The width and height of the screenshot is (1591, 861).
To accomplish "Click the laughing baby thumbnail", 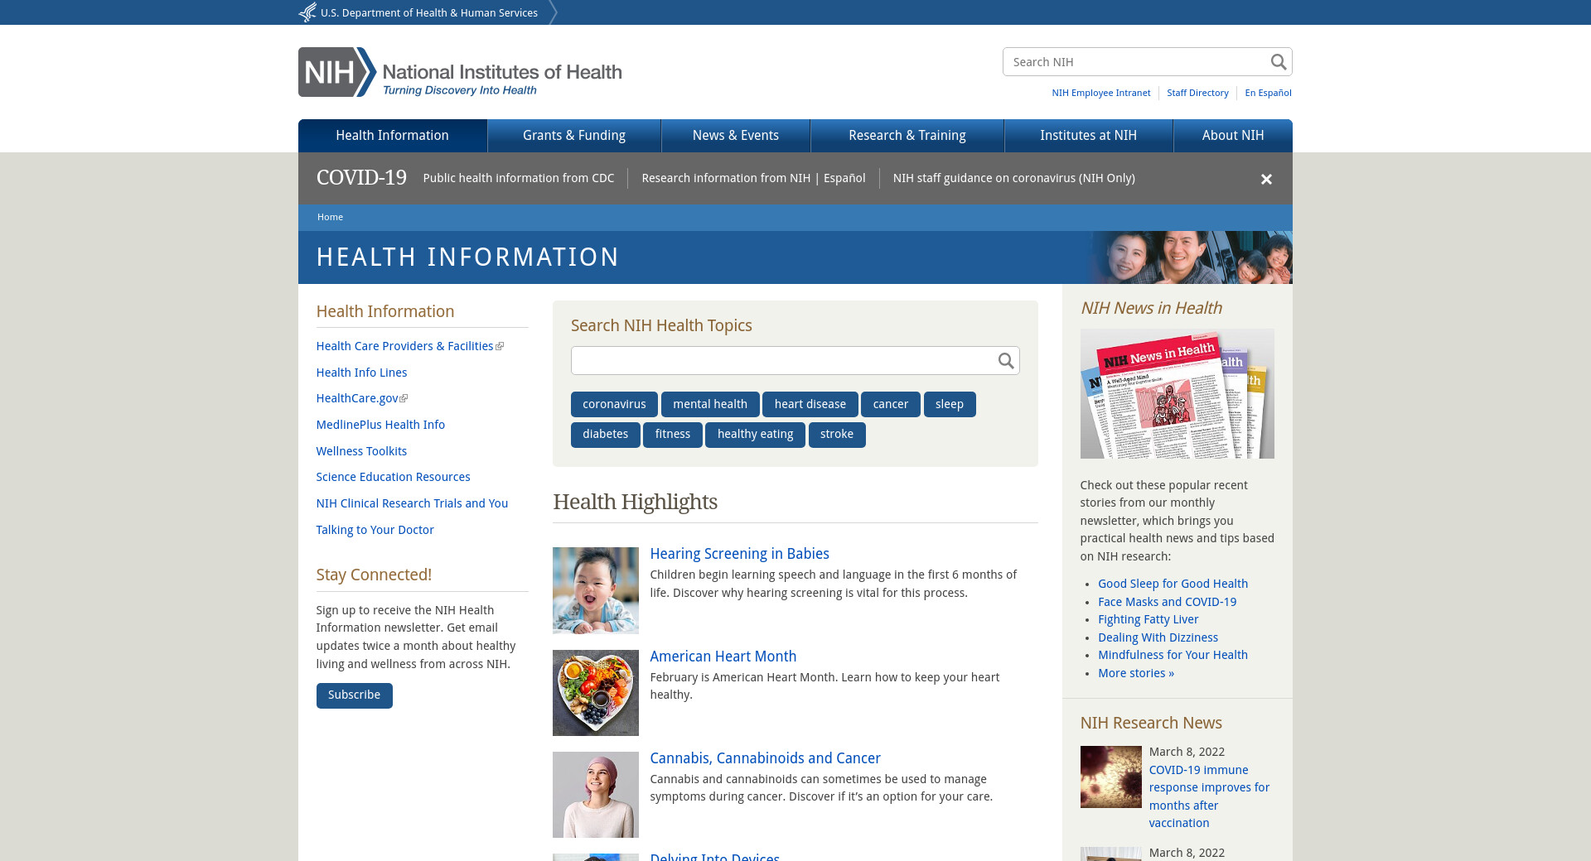I will [596, 590].
